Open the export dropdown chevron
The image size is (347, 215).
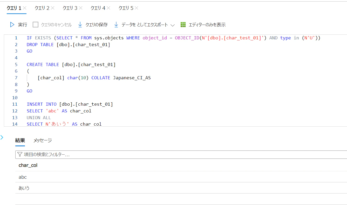click(173, 25)
